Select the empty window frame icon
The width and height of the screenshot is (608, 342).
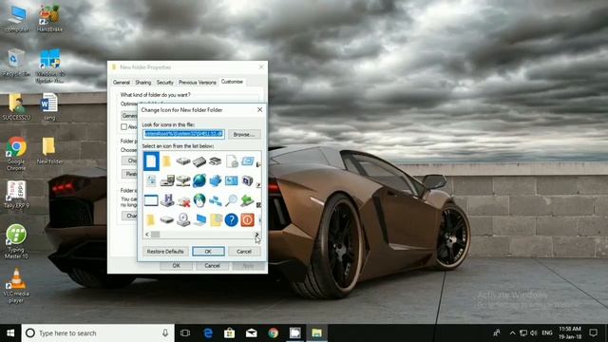151,200
